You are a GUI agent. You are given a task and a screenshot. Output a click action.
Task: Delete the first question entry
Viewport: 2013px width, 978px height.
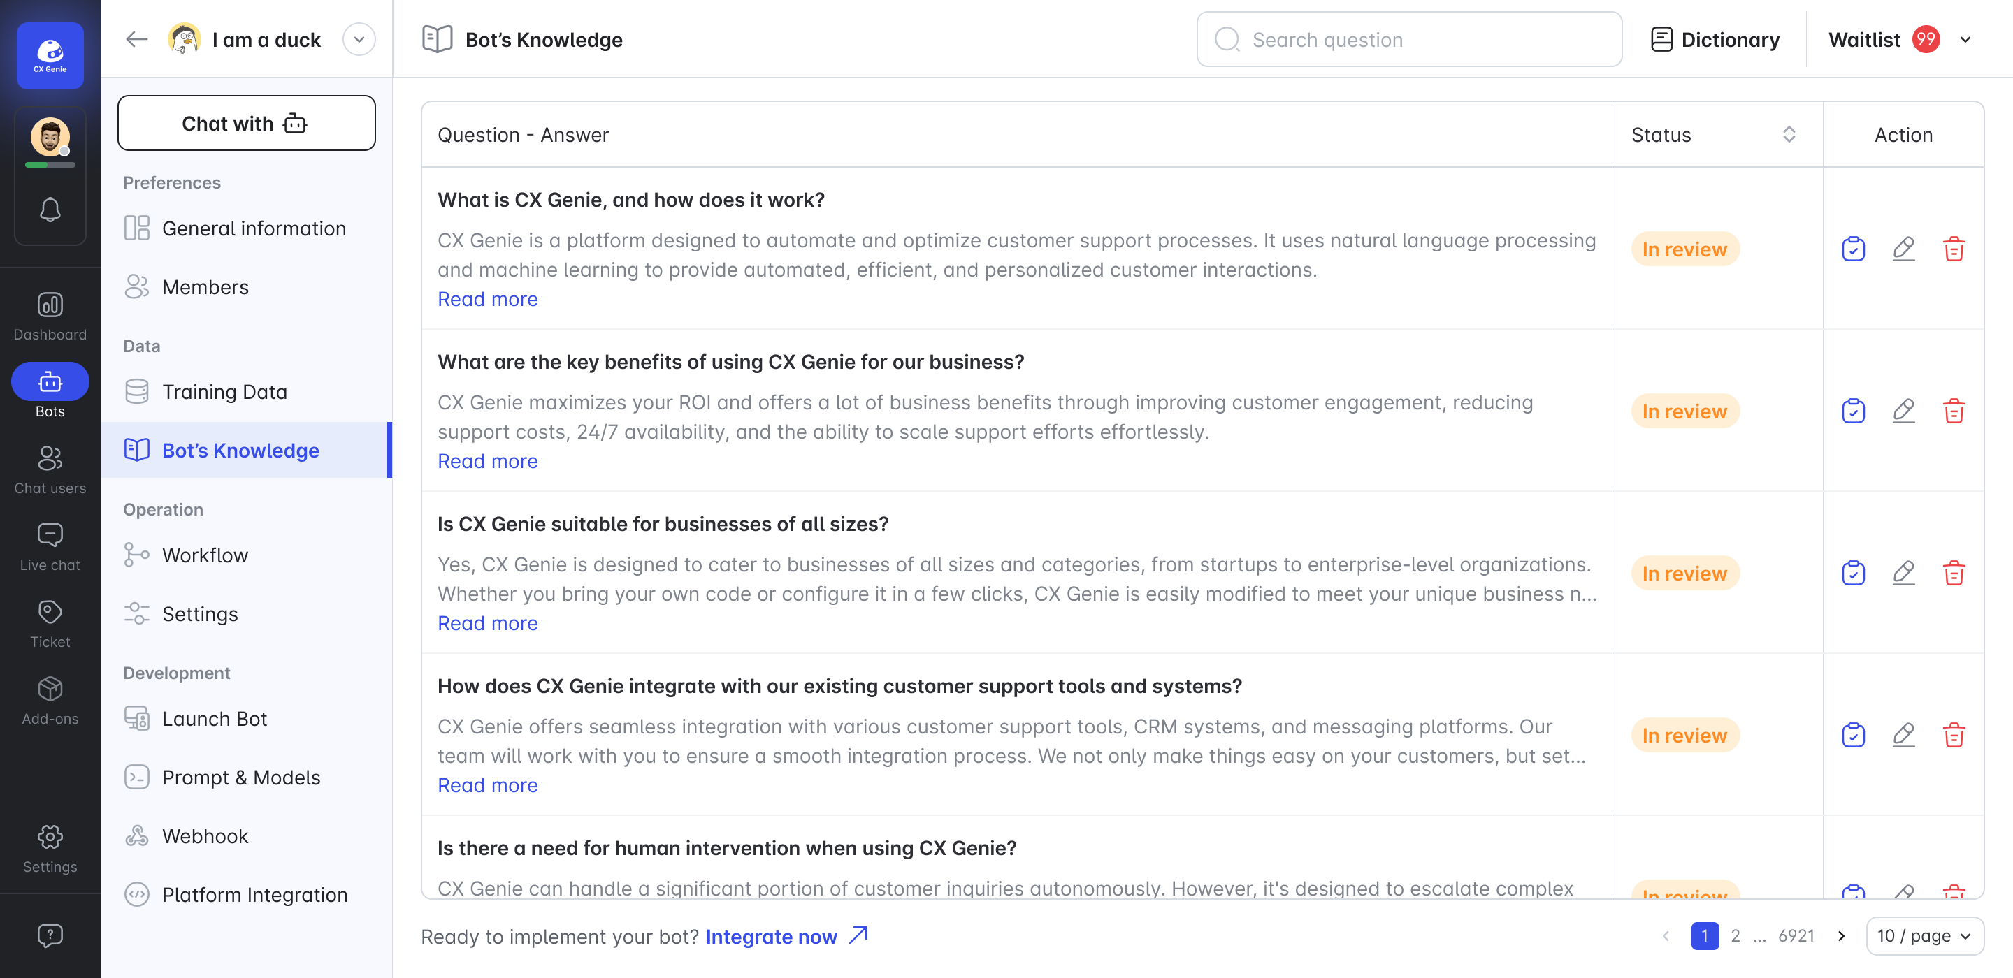[1954, 249]
